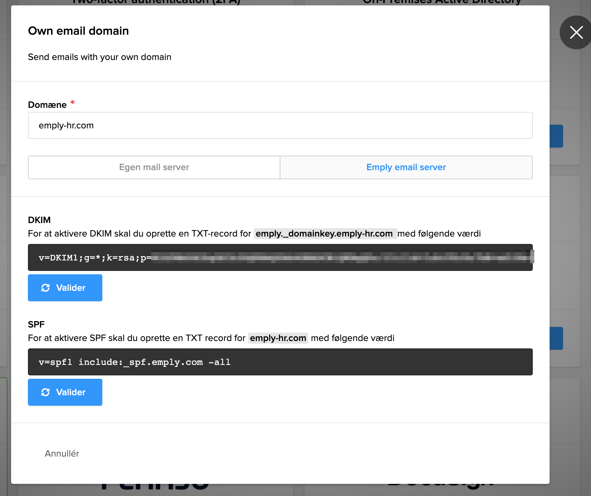Click the refresh icon in DKIM Valider button
This screenshot has width=591, height=496.
pos(45,288)
